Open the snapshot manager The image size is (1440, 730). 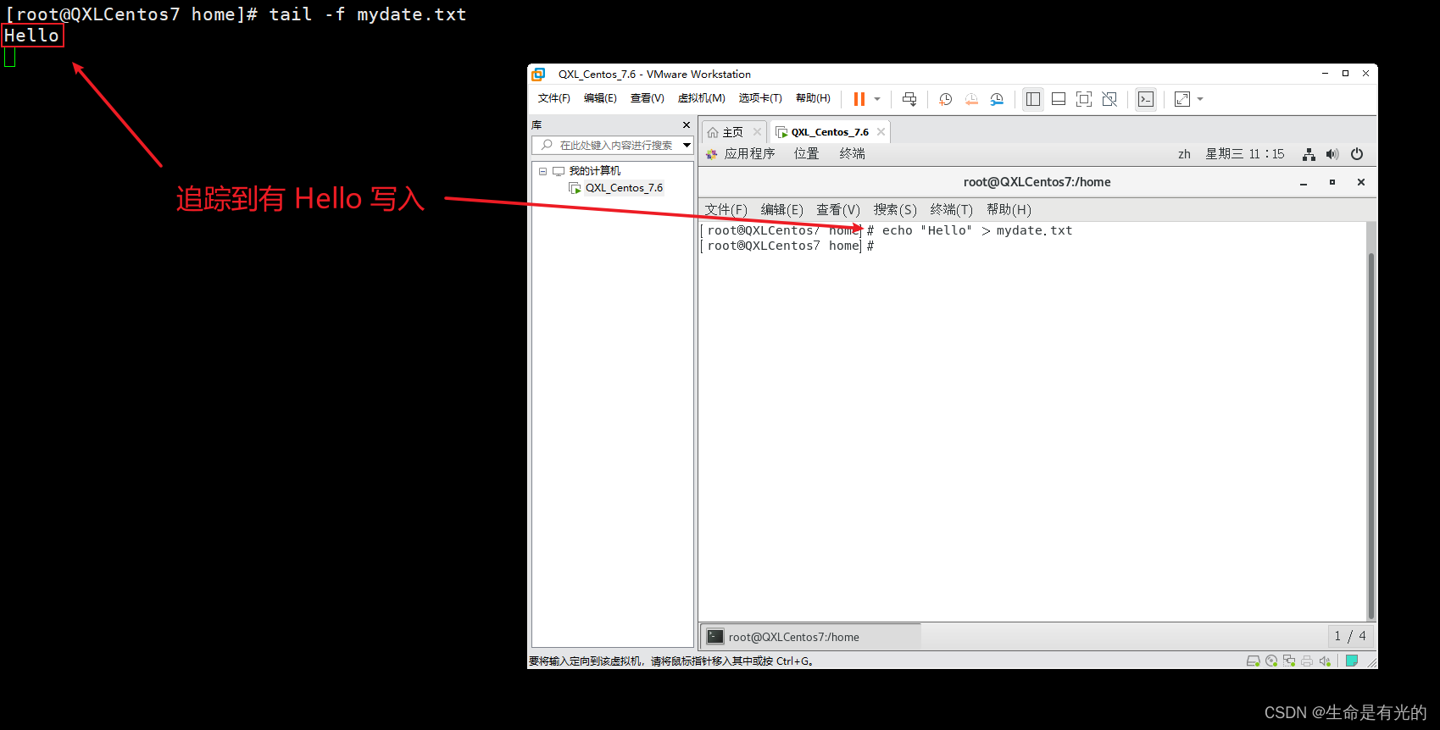click(997, 99)
